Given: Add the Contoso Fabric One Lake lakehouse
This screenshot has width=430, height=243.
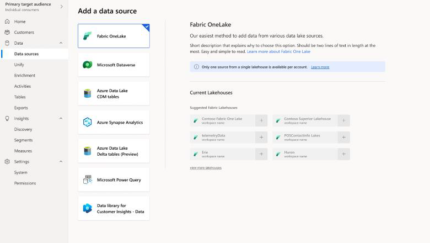Looking at the screenshot, I should pos(261,120).
